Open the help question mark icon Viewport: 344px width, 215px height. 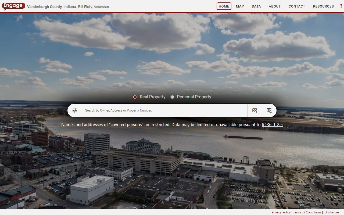click(x=341, y=6)
